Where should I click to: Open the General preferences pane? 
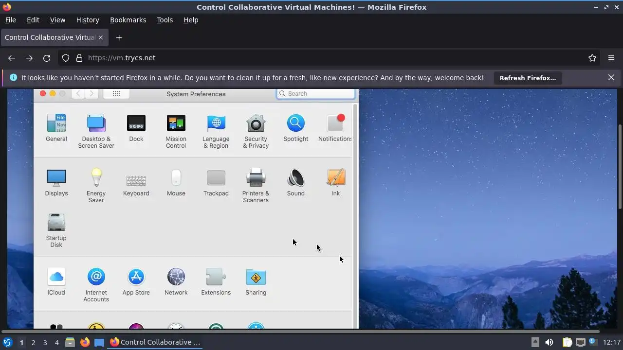pyautogui.click(x=56, y=128)
